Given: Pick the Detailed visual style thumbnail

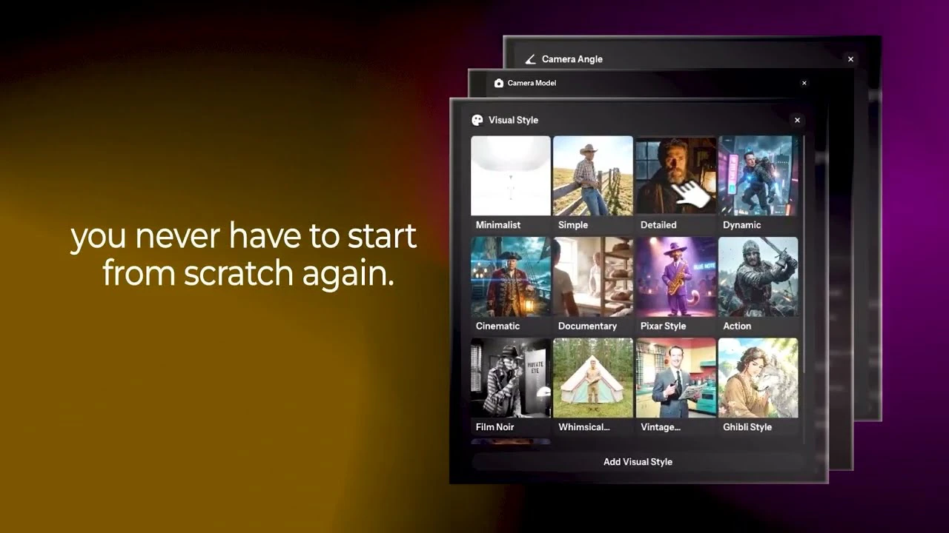Looking at the screenshot, I should [676, 175].
